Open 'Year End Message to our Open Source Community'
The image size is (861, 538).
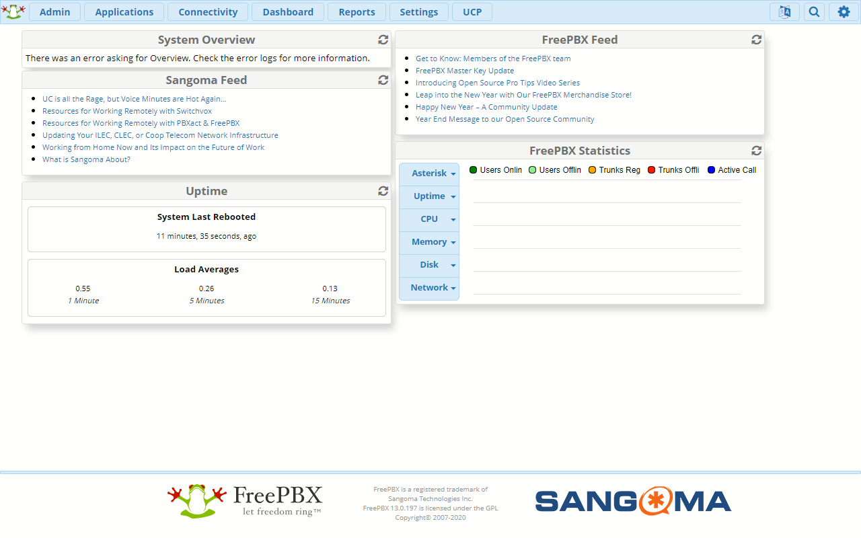coord(505,119)
